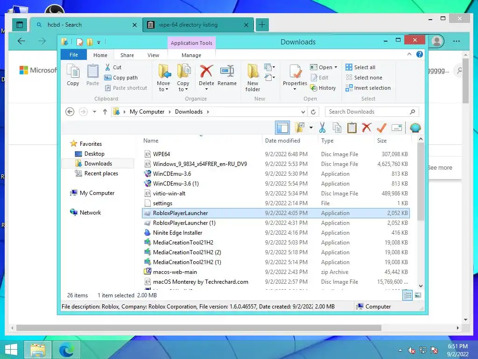Open the File menu tab

[74, 55]
